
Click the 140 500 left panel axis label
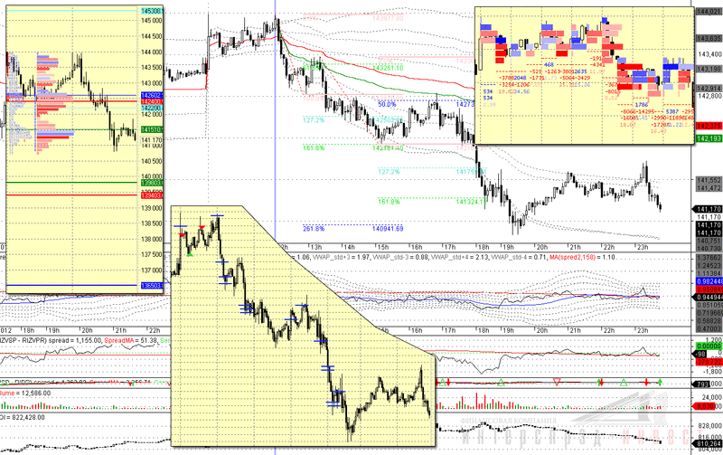click(151, 161)
